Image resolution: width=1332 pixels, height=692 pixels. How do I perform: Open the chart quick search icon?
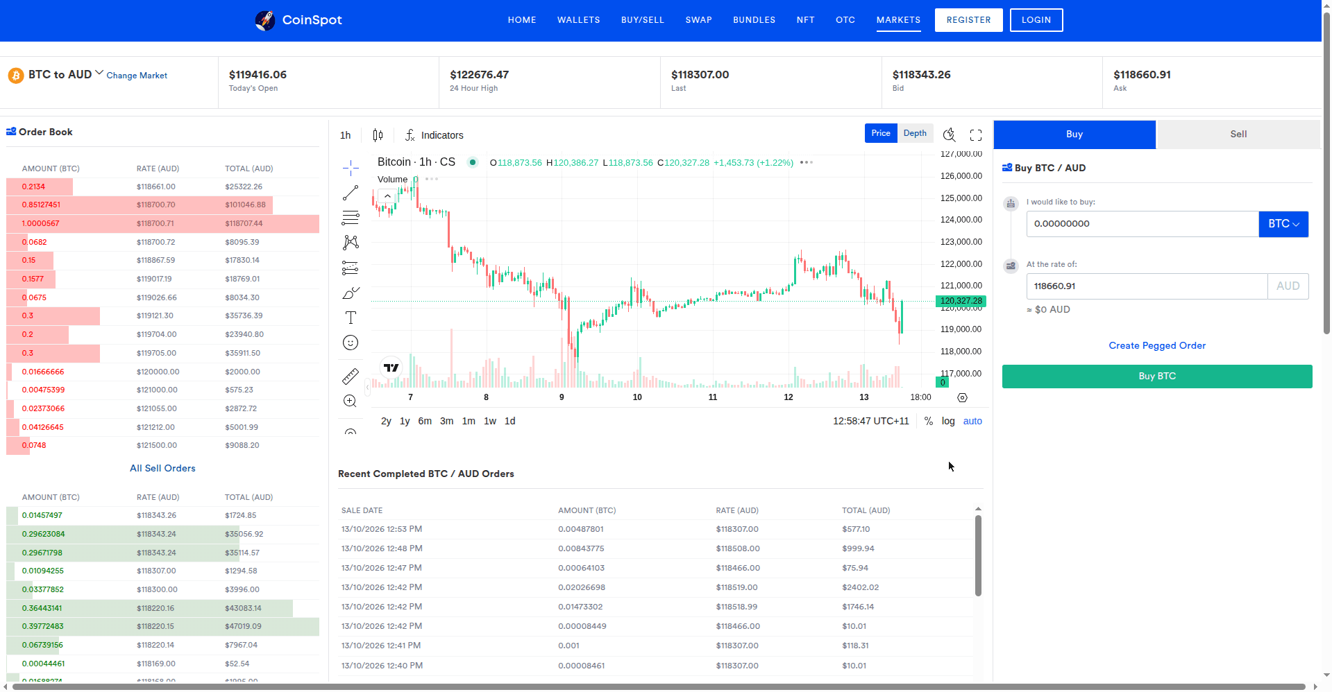click(x=950, y=135)
